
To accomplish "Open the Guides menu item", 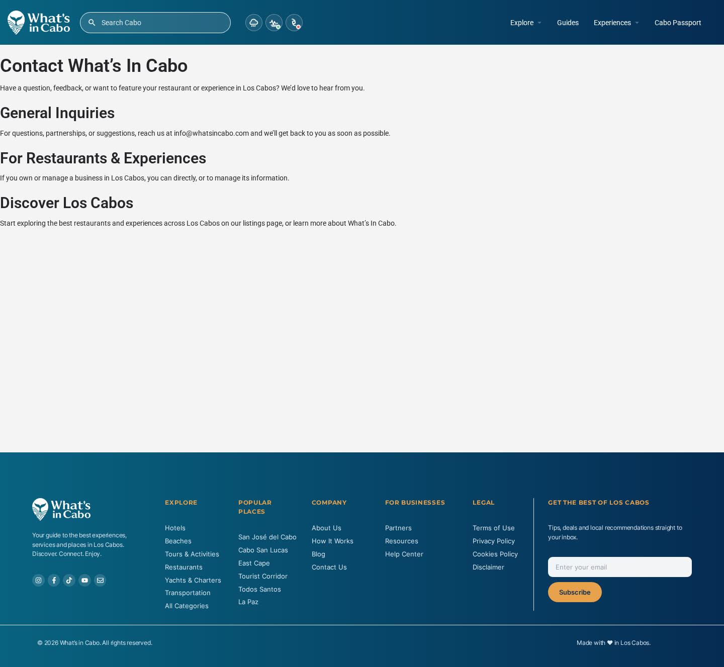I will click(568, 23).
